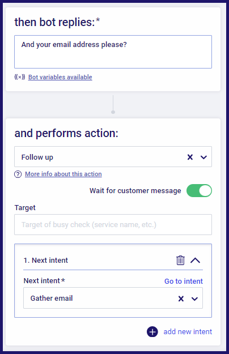The height and width of the screenshot is (354, 229).
Task: Click the Target busy check field
Action: (113, 225)
